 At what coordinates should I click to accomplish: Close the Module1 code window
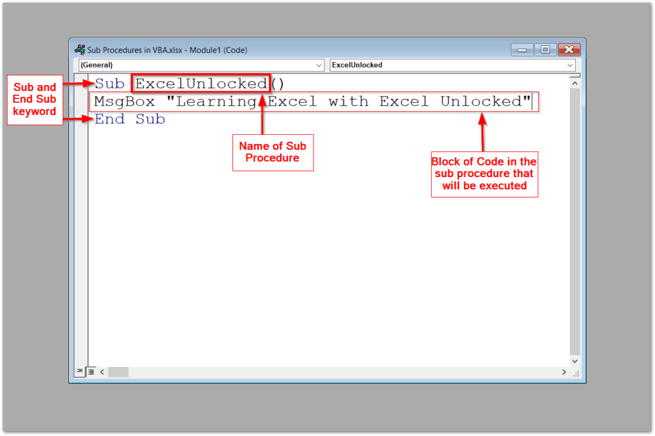click(568, 49)
